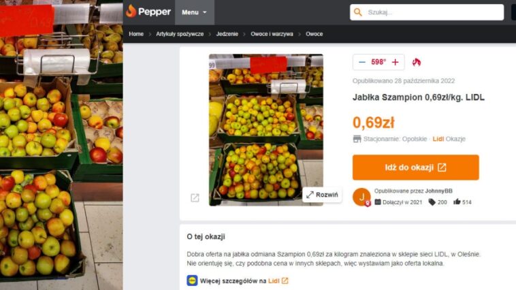Go to Home breadcrumb
Viewport: 516px width, 290px height.
[x=136, y=34]
